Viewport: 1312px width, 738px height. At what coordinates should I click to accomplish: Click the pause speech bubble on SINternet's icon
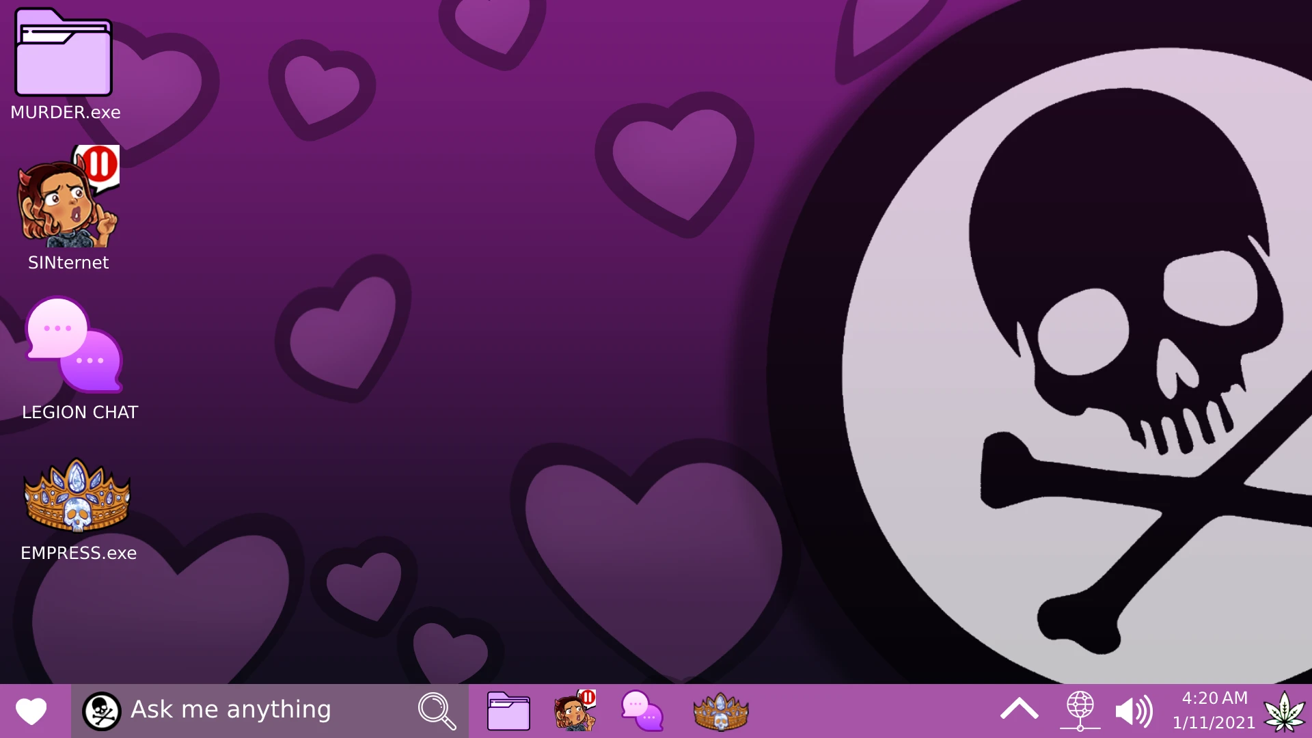pos(100,165)
